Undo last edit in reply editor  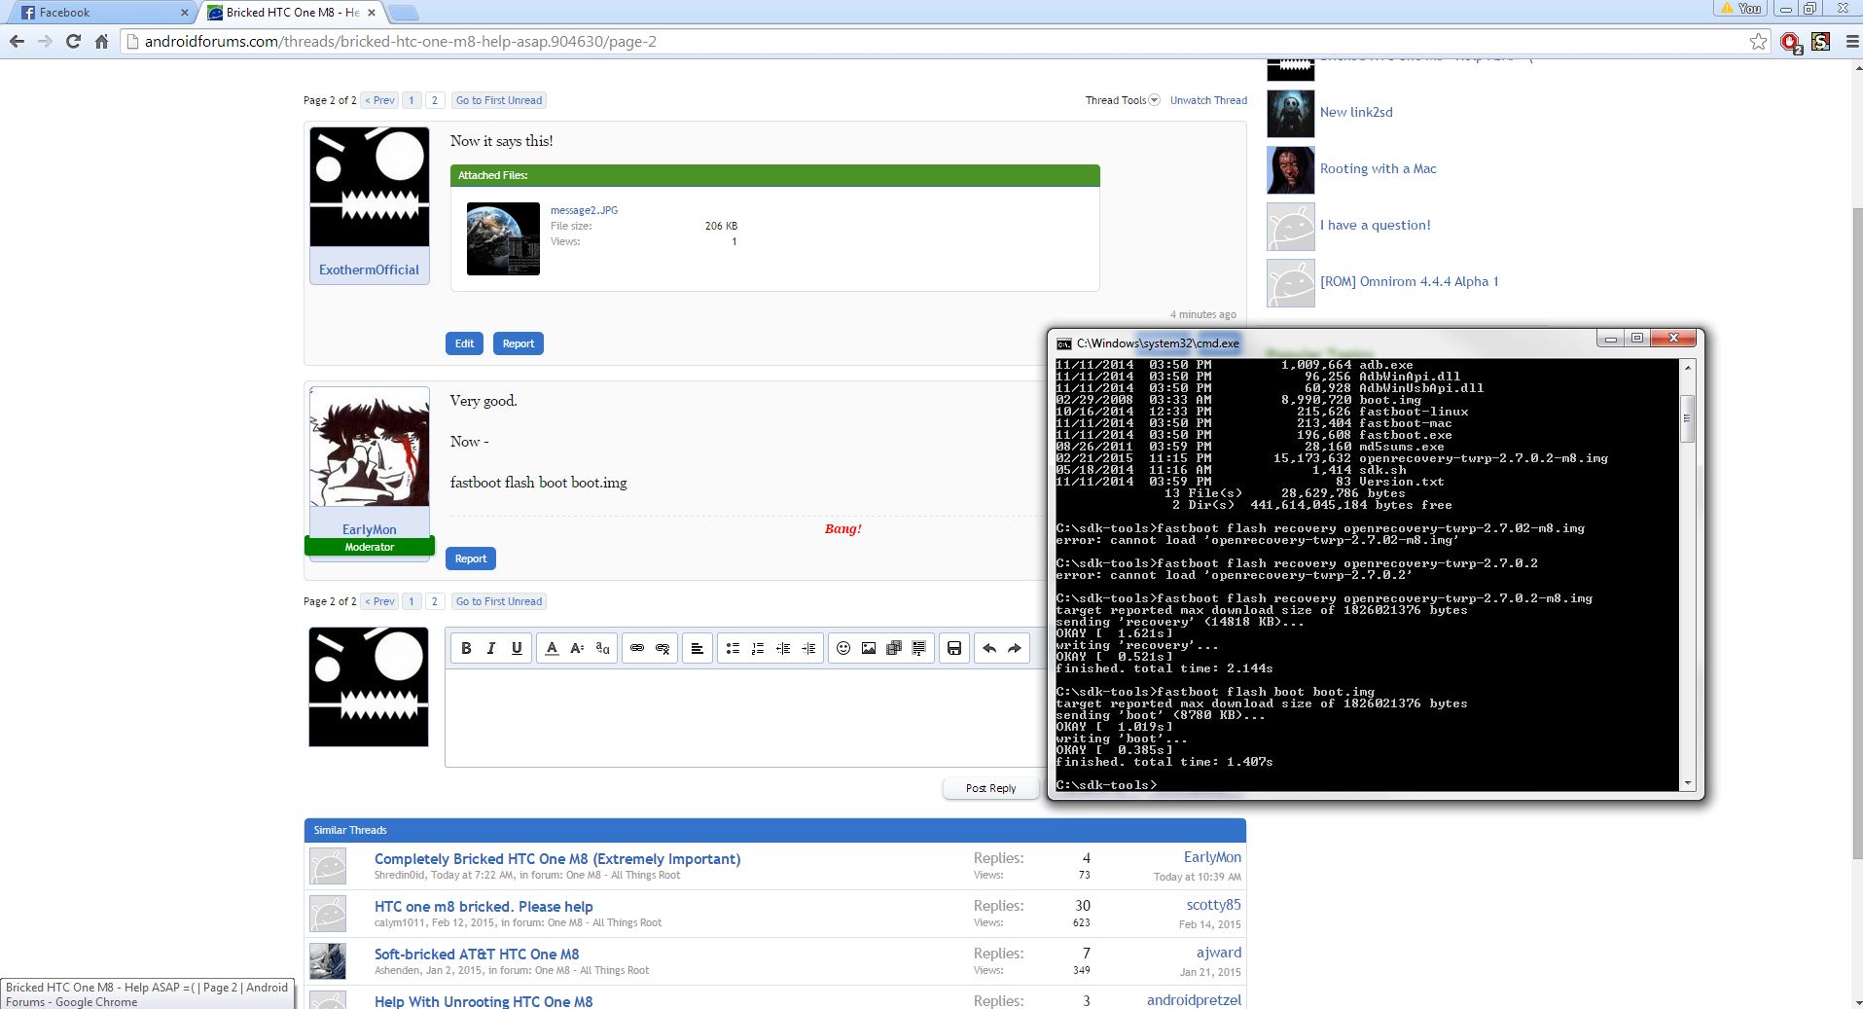coord(989,648)
